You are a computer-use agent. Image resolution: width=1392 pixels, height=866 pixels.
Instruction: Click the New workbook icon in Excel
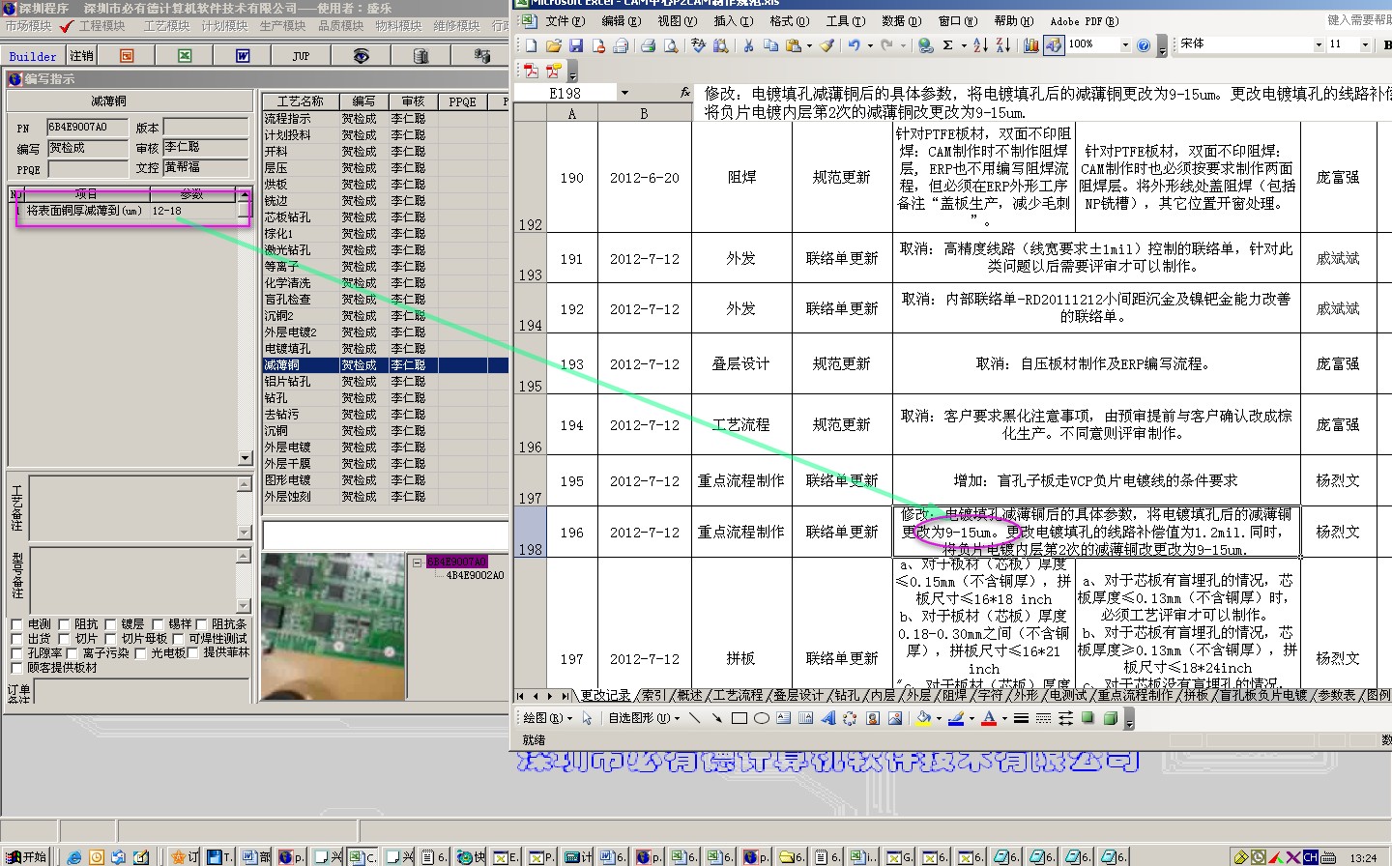pyautogui.click(x=531, y=44)
